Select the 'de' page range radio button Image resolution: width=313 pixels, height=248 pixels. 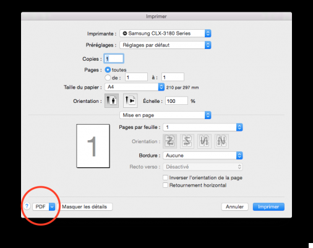coord(108,77)
